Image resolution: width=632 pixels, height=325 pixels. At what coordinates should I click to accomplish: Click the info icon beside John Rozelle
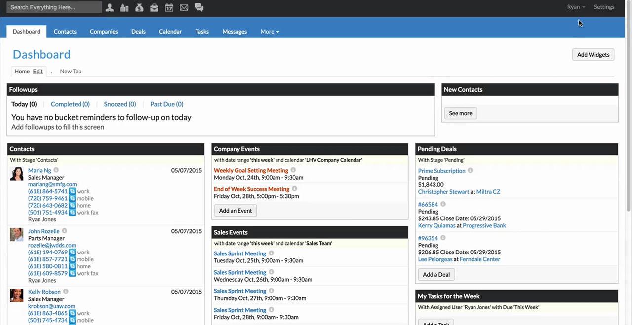64,231
